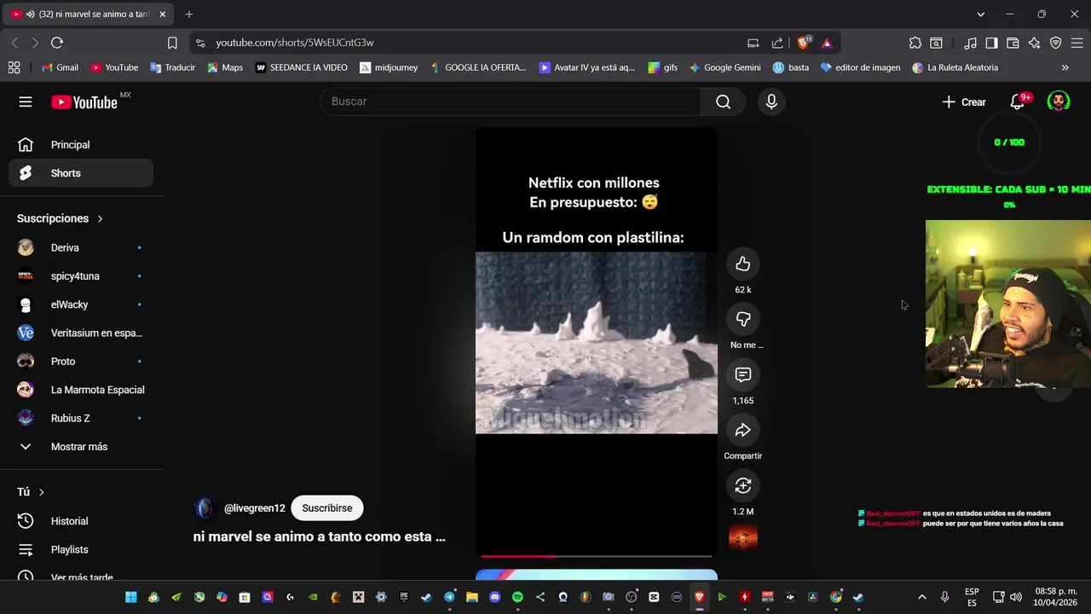Screen dimensions: 1091x614
Task: Go to the Principal home tab
Action: pyautogui.click(x=81, y=145)
